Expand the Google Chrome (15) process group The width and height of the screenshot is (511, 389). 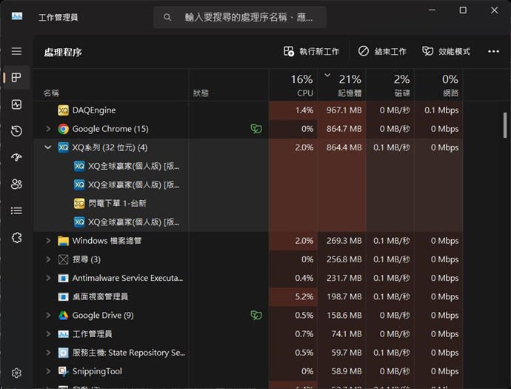click(x=48, y=129)
